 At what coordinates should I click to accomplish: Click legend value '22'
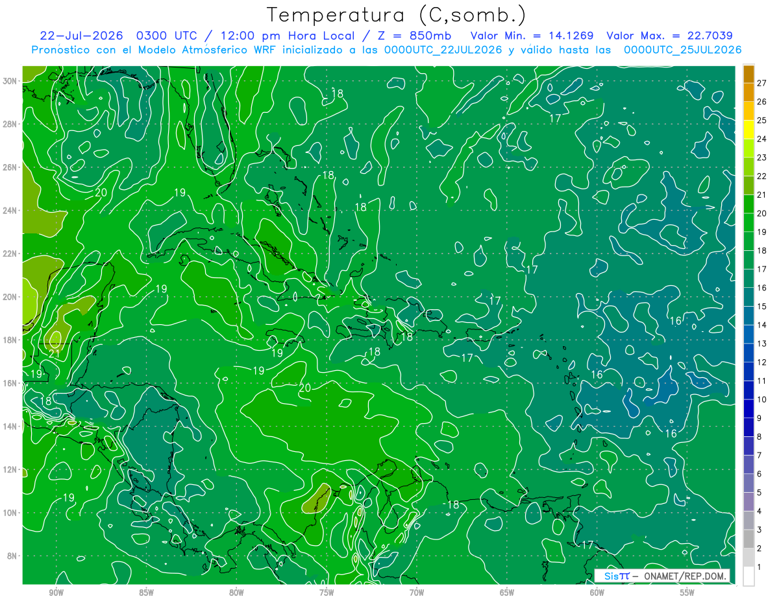(762, 176)
